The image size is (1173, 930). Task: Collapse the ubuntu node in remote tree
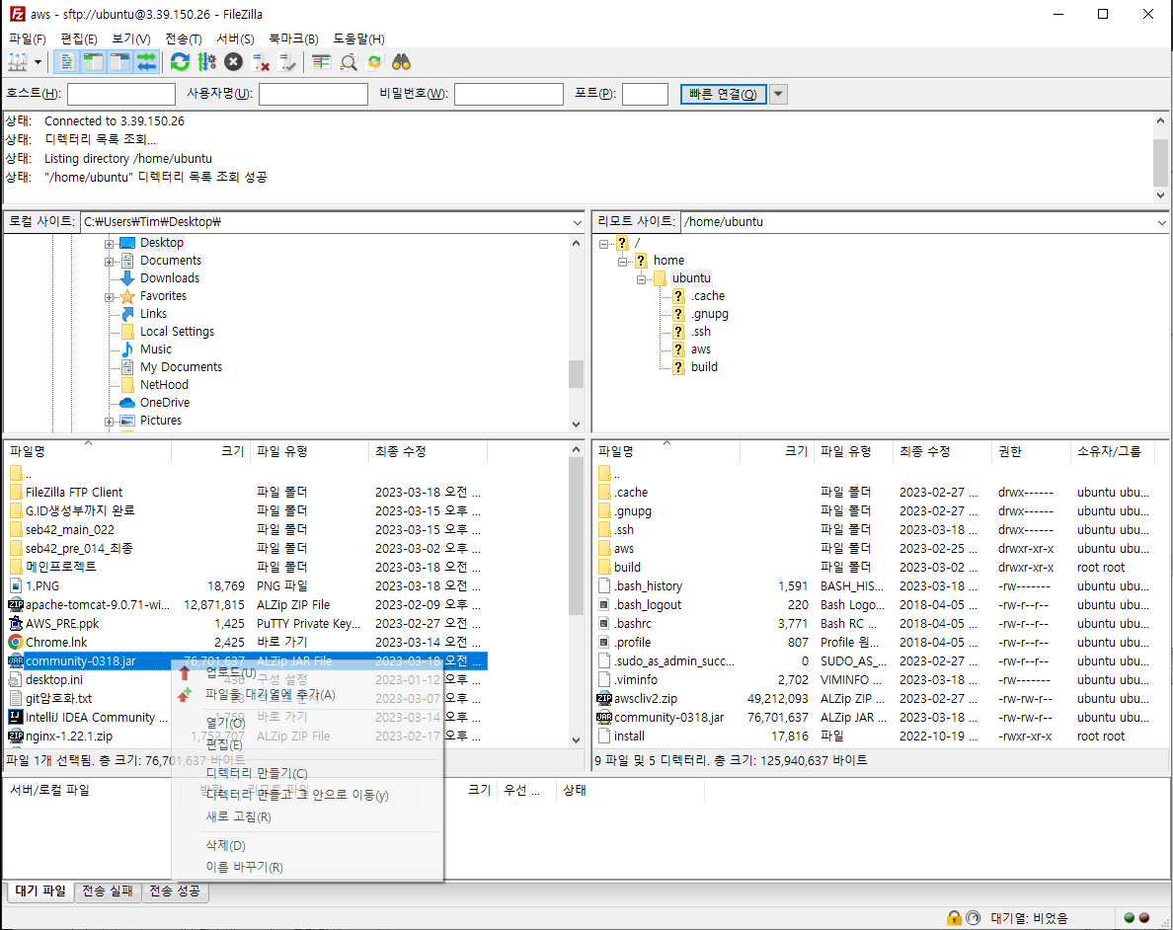(641, 279)
